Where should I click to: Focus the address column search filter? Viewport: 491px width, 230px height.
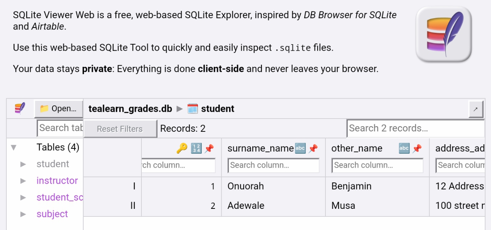pyautogui.click(x=460, y=165)
